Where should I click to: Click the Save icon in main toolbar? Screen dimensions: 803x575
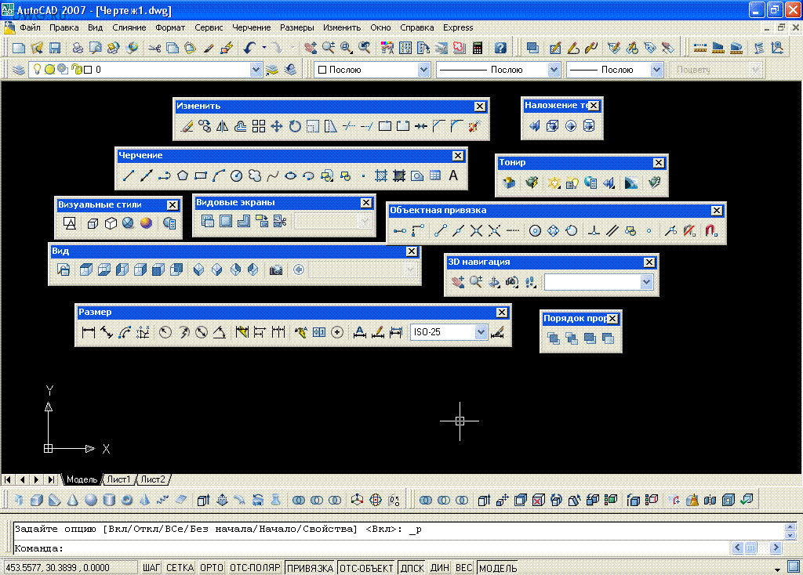pyautogui.click(x=55, y=48)
